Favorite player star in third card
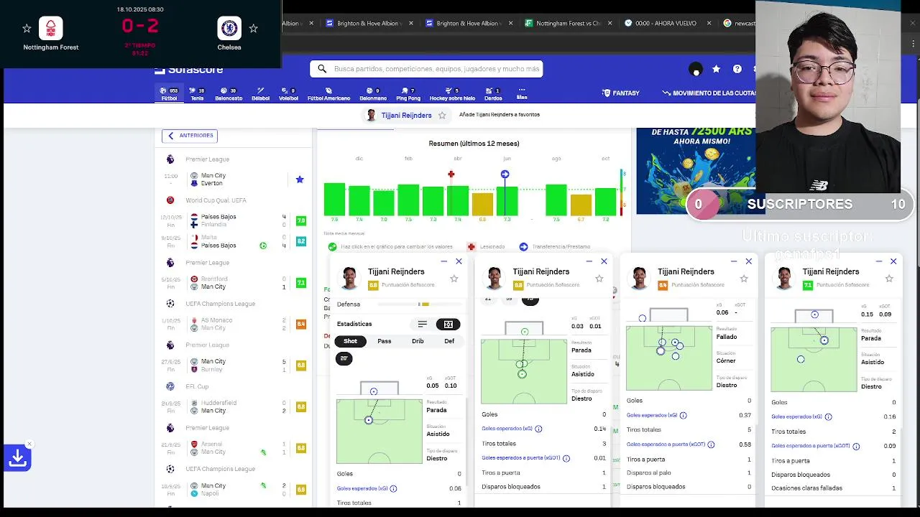This screenshot has height=517, width=920. pyautogui.click(x=744, y=279)
